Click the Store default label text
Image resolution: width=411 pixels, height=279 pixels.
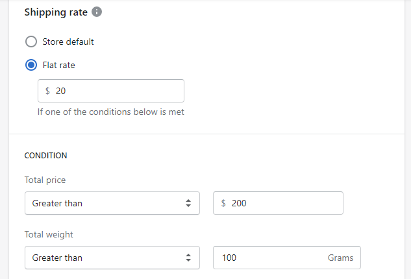[68, 42]
